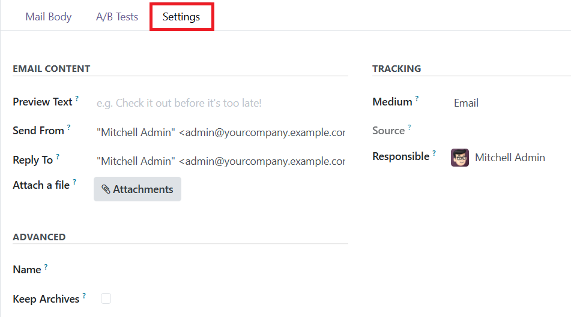Open the Preview Text help tooltip icon
The height and width of the screenshot is (317, 571).
(x=77, y=98)
